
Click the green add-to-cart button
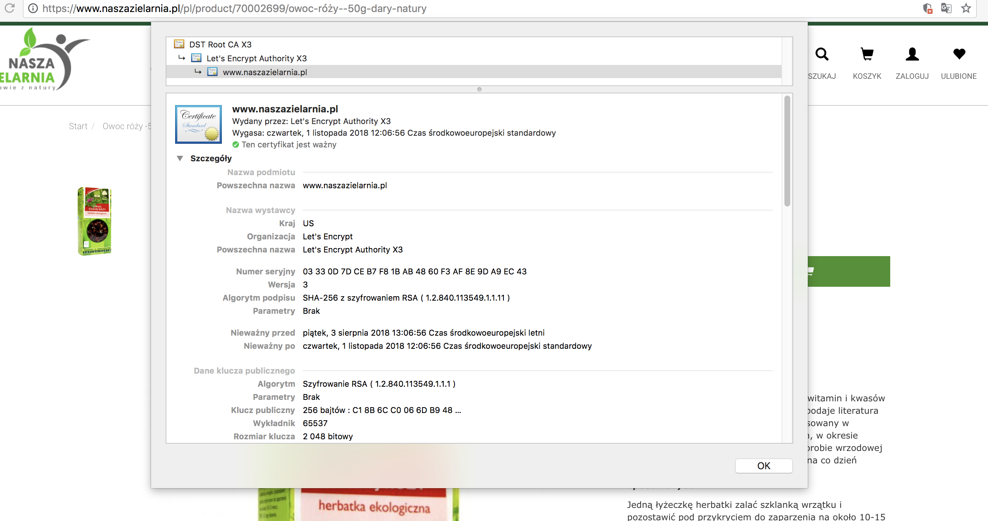click(848, 271)
